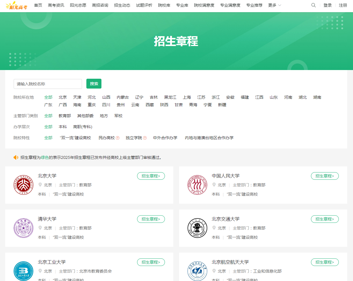This screenshot has height=281, width=353.
Task: Click the 阳光高考 site logo
Action: 17,5
